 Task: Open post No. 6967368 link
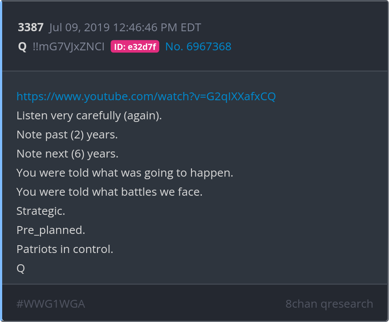[198, 46]
